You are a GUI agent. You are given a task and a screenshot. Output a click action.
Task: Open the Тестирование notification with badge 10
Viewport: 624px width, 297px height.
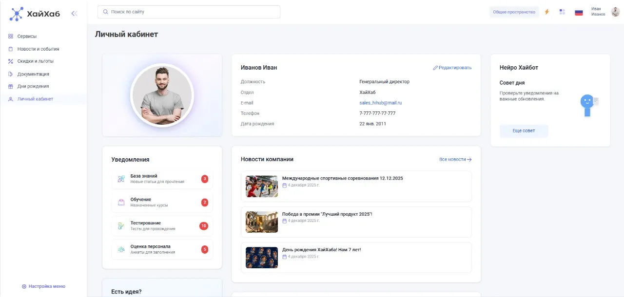162,226
